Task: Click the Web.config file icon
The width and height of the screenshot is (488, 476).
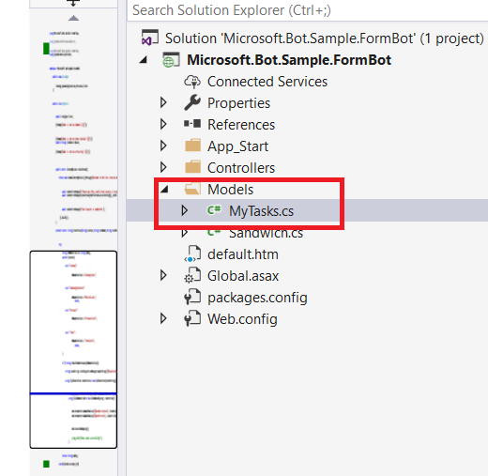Action: (192, 318)
